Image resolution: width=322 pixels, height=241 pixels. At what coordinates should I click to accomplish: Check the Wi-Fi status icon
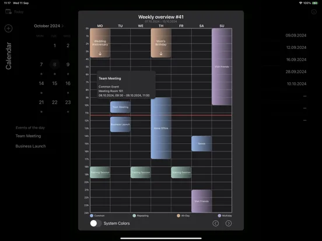point(300,3)
